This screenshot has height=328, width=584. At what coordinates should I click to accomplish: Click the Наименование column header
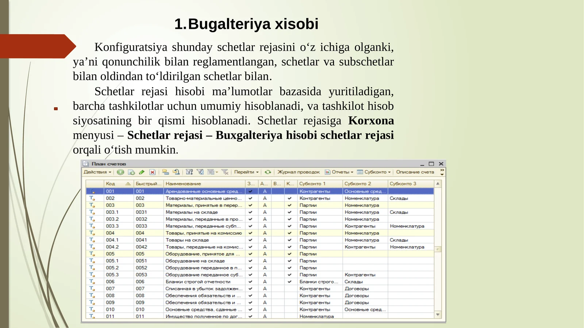204,184
